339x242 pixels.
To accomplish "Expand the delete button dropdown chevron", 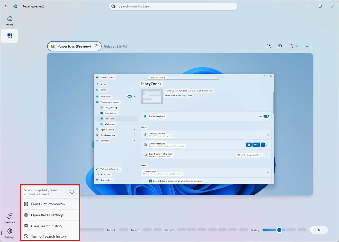I will click(296, 46).
